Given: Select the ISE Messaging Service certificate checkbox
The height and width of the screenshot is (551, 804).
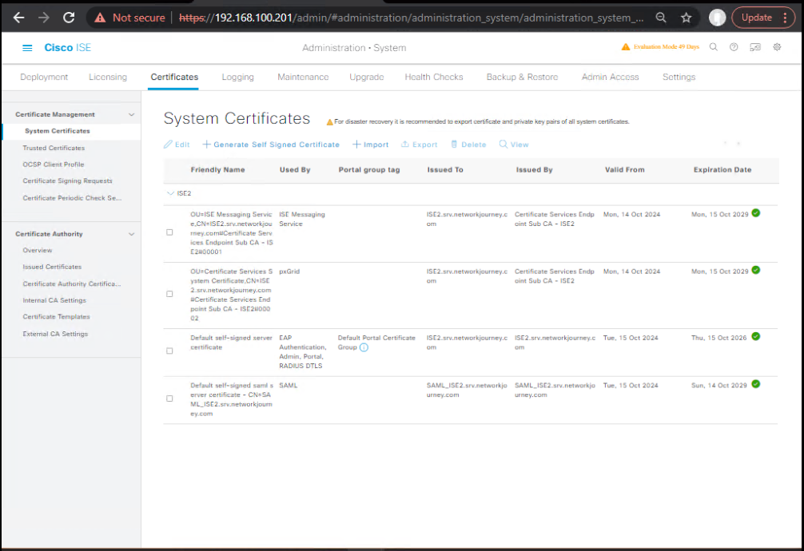Looking at the screenshot, I should coord(169,232).
